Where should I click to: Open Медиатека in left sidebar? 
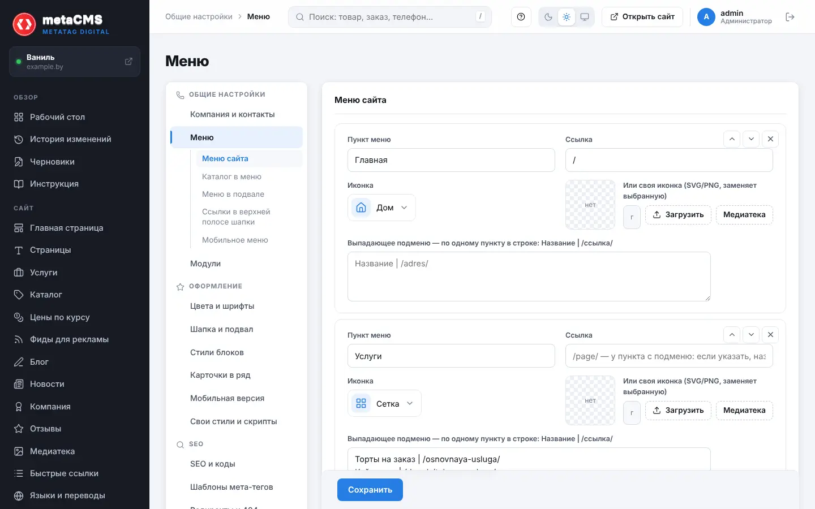pyautogui.click(x=75, y=451)
